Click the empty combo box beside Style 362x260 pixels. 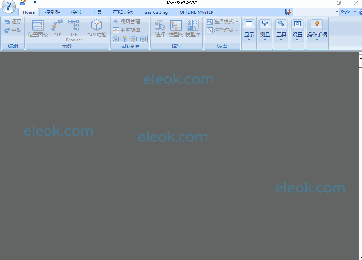tap(316, 12)
